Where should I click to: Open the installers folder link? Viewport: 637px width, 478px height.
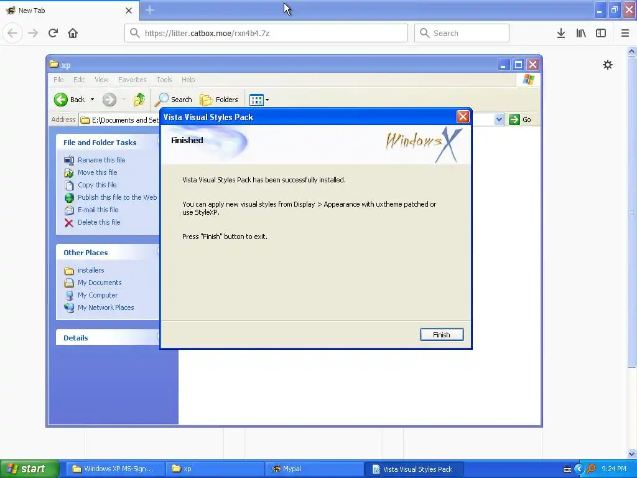[91, 270]
